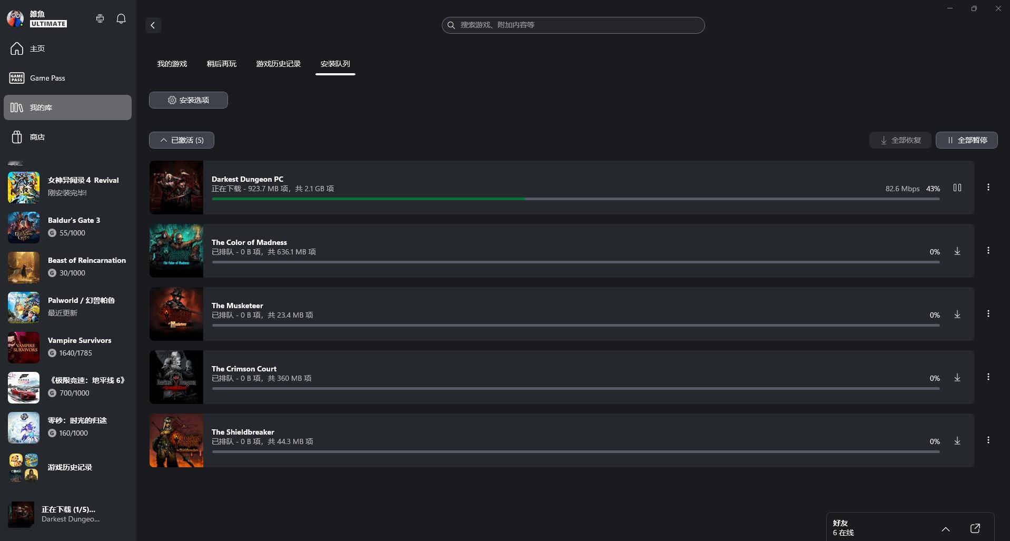The height and width of the screenshot is (541, 1010).
Task: Click The Musketeer title text
Action: 237,306
